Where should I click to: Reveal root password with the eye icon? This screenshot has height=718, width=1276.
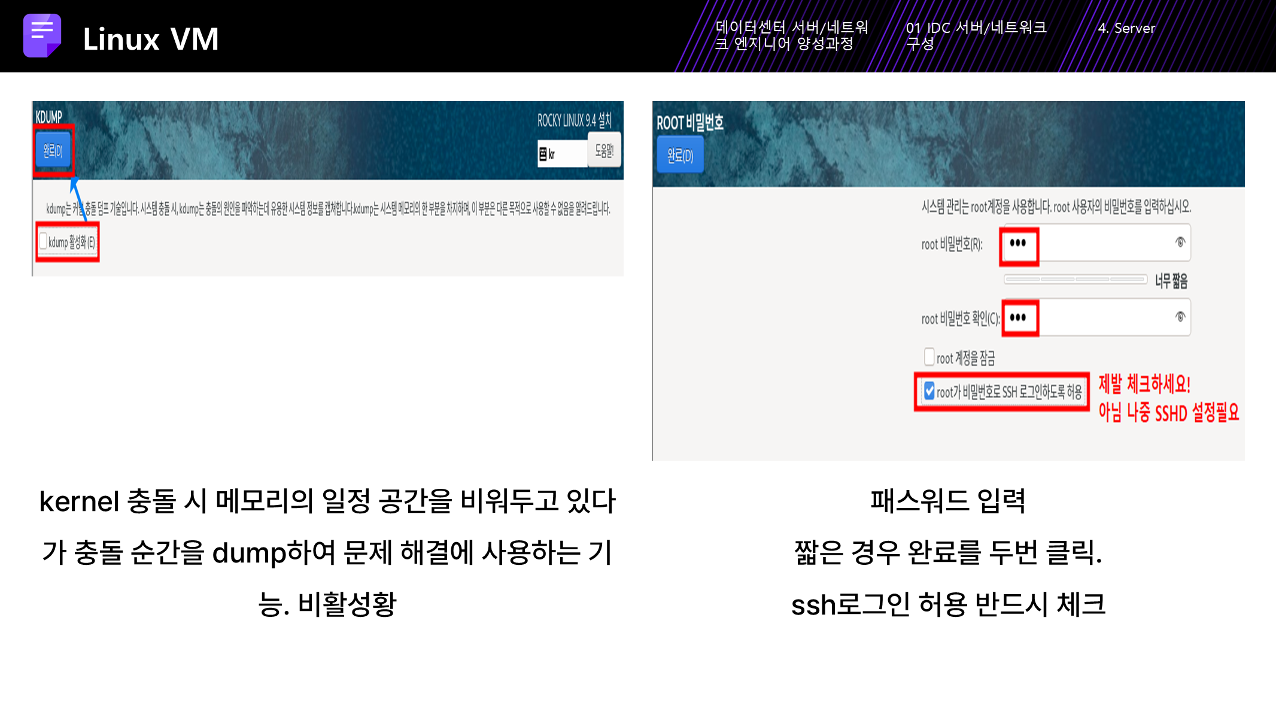(1180, 242)
